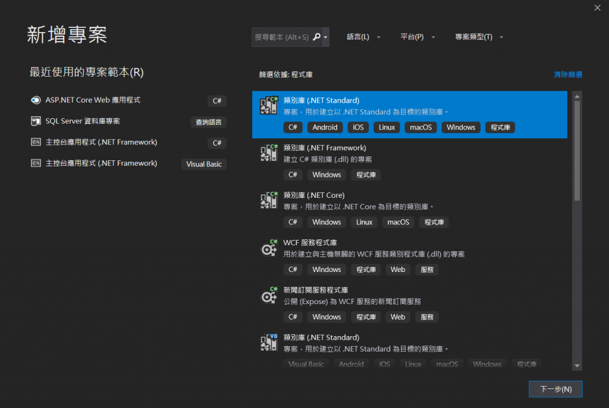Click the template list scroll down arrow
The height and width of the screenshot is (408, 609).
tap(577, 366)
